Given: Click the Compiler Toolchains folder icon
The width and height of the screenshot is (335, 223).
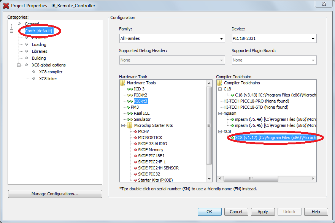Looking at the screenshot, I should pos(220,83).
